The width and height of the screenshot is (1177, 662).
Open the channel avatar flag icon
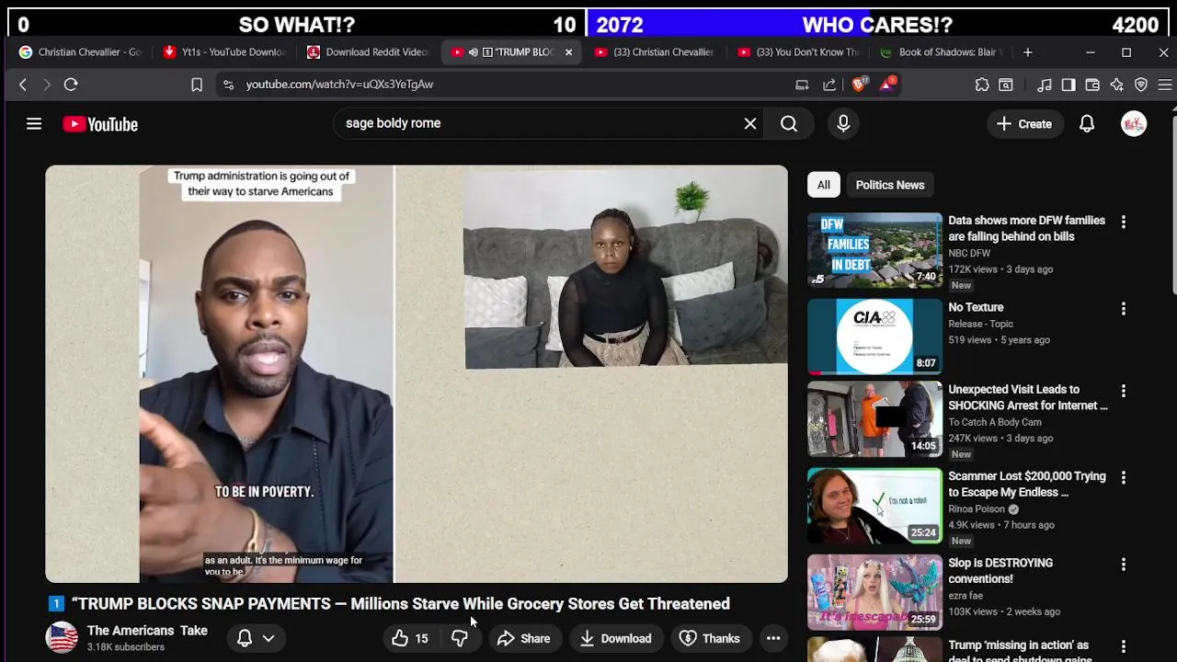[x=62, y=638]
